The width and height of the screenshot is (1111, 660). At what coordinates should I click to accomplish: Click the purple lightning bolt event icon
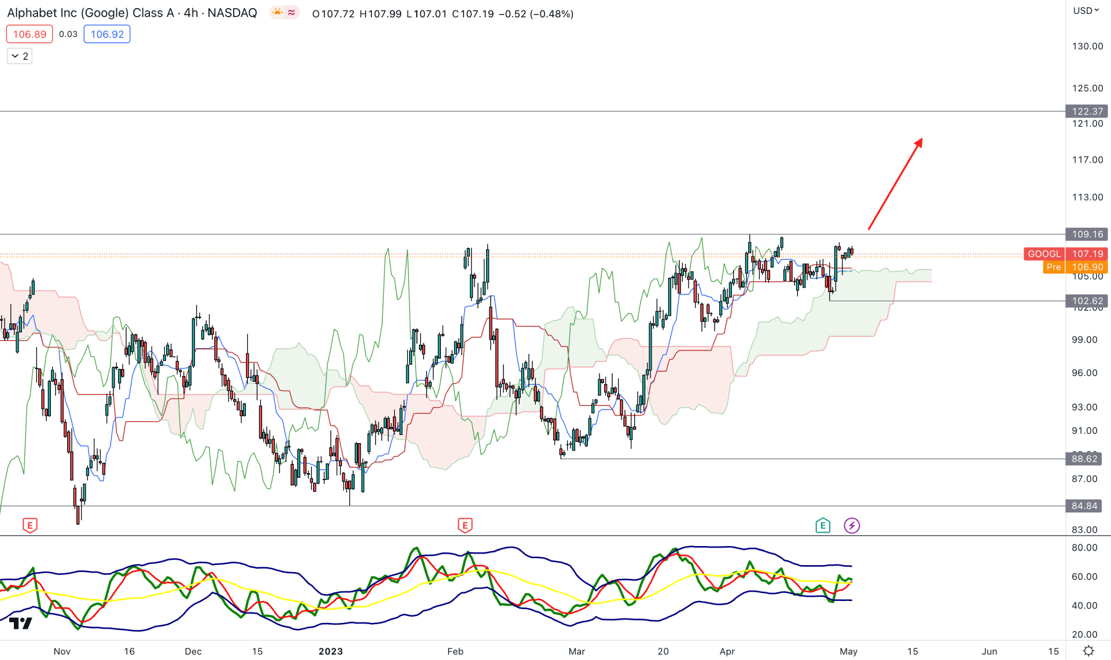pos(852,525)
